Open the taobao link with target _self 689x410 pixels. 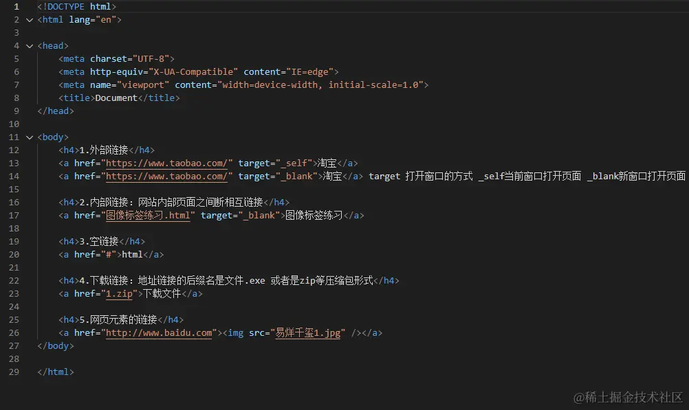click(166, 163)
